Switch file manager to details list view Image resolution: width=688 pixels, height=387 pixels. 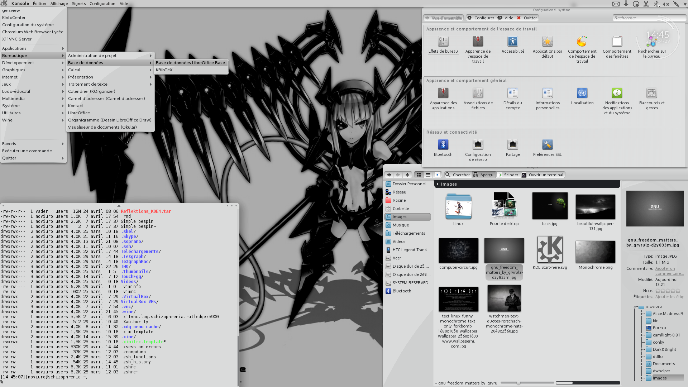point(428,175)
